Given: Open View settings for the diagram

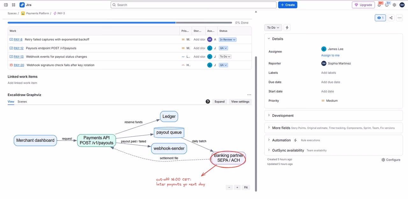Looking at the screenshot, I should click(x=240, y=101).
